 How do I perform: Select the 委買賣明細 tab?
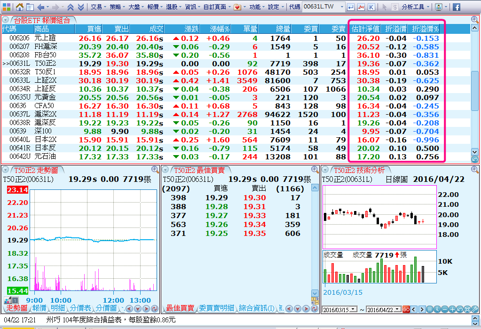click(x=217, y=308)
